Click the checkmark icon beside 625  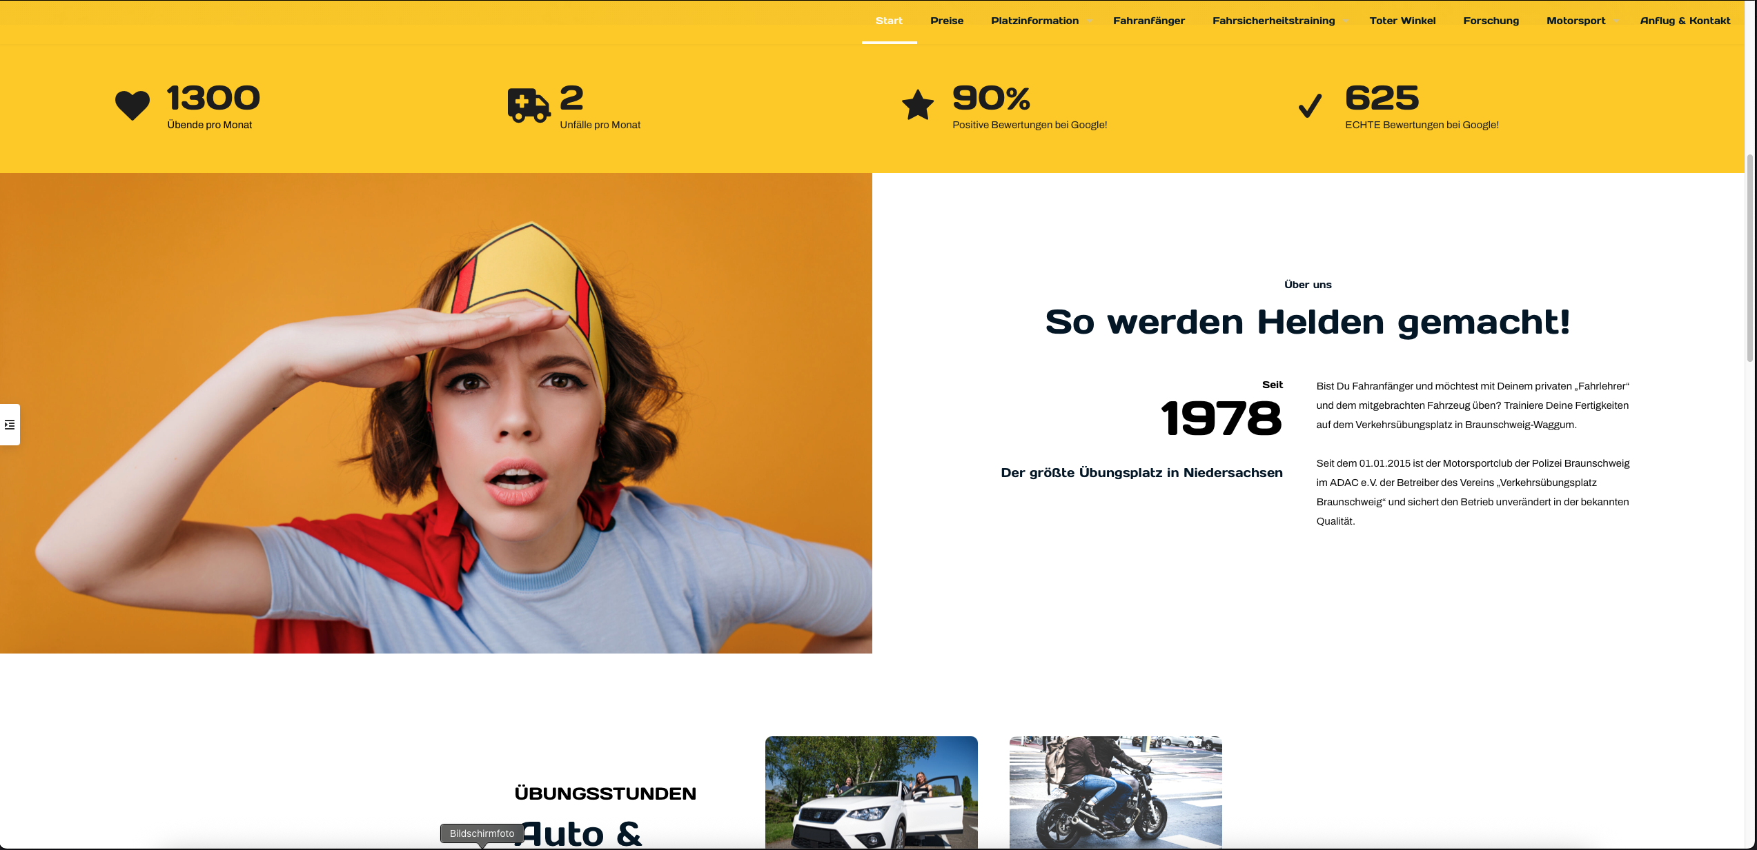(1310, 105)
